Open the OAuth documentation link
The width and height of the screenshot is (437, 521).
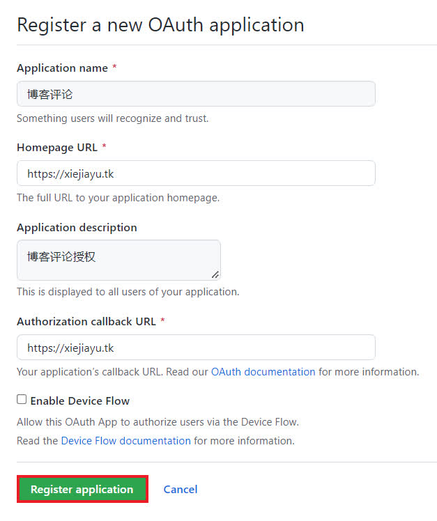(x=263, y=372)
